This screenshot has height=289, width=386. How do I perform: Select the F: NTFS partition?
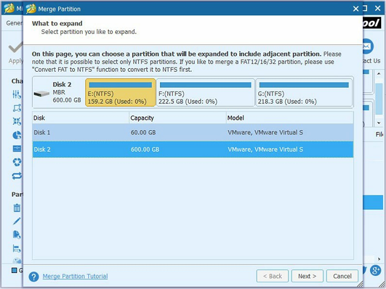tap(205, 93)
